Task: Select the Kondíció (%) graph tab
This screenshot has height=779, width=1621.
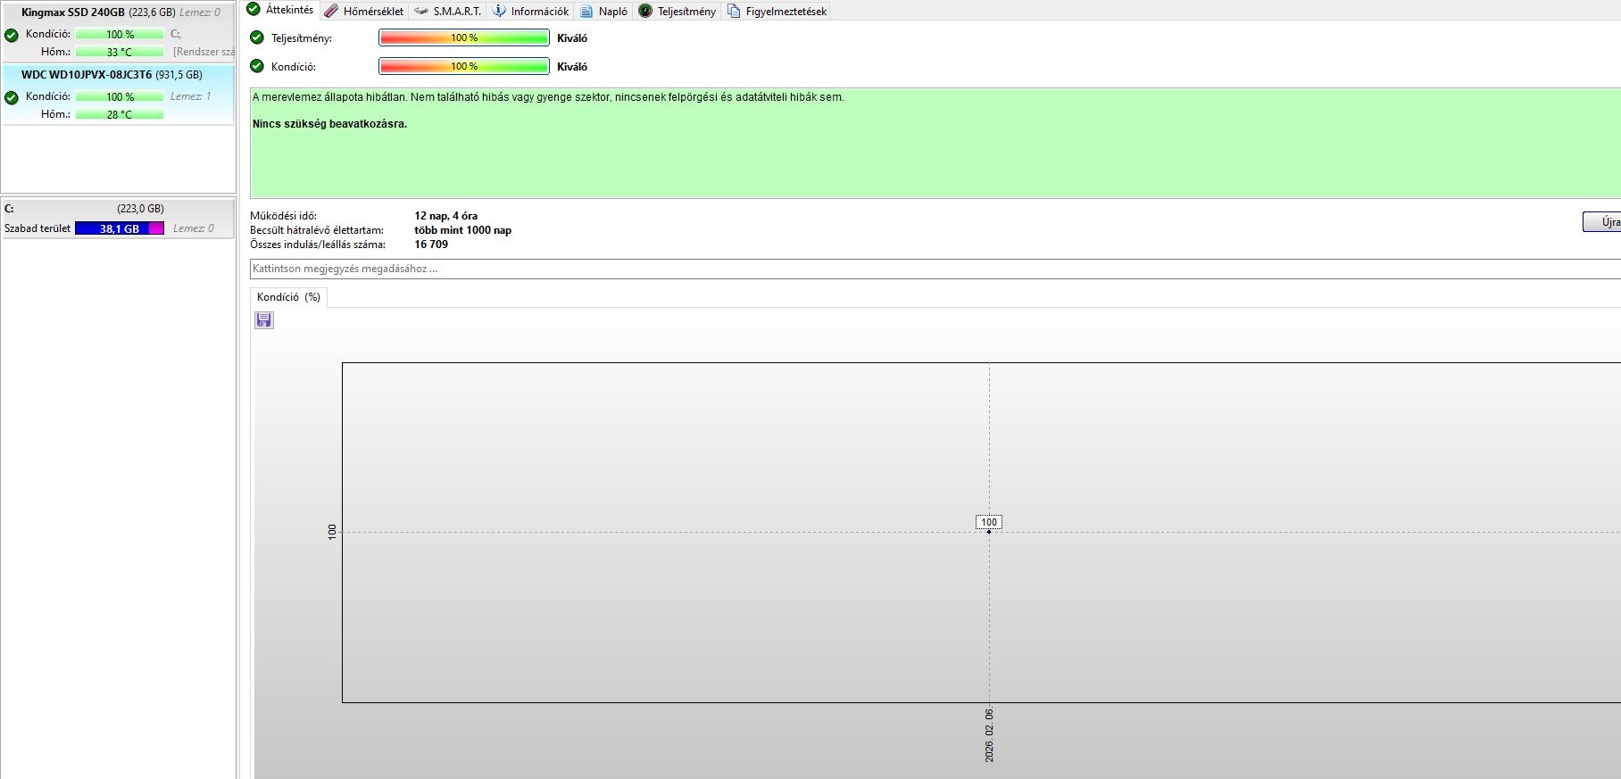Action: pyautogui.click(x=288, y=297)
